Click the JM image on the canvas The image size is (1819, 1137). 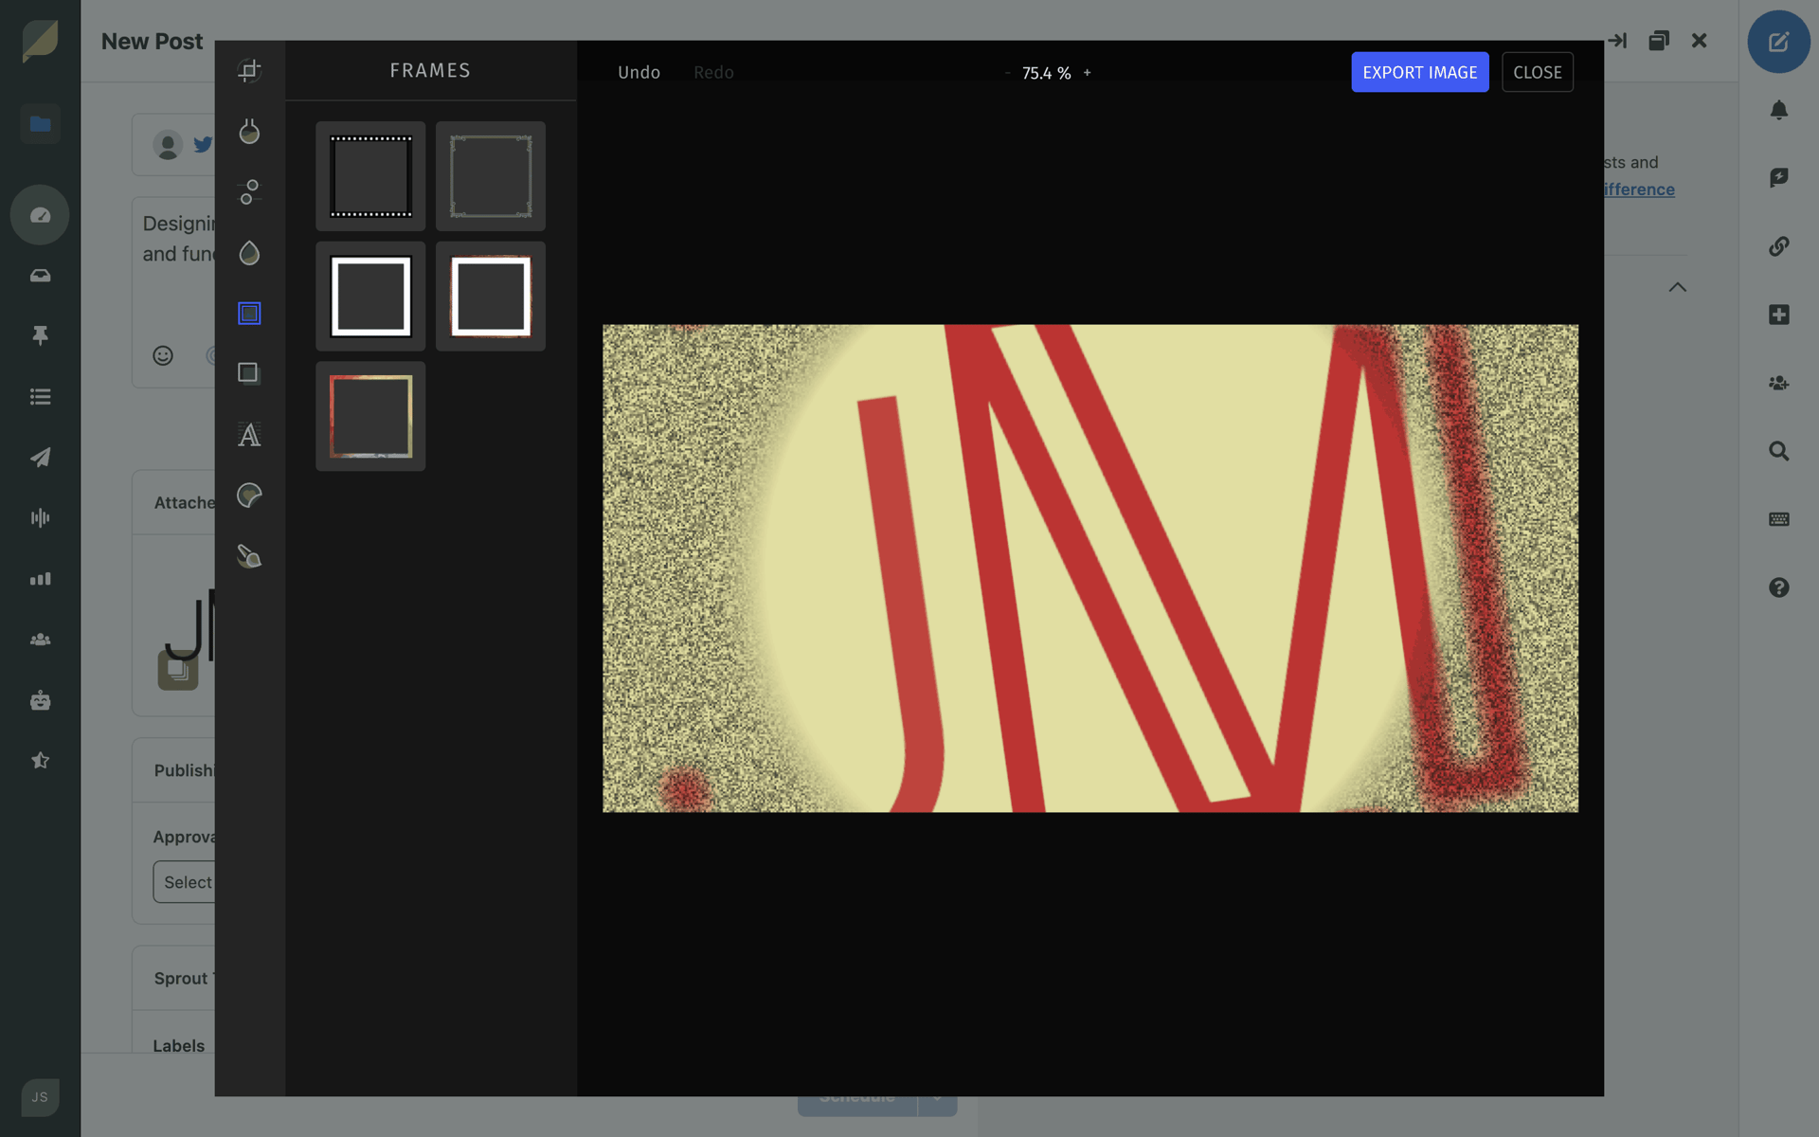pyautogui.click(x=1090, y=568)
